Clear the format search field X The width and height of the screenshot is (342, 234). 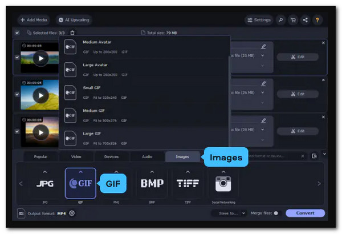[303, 156]
